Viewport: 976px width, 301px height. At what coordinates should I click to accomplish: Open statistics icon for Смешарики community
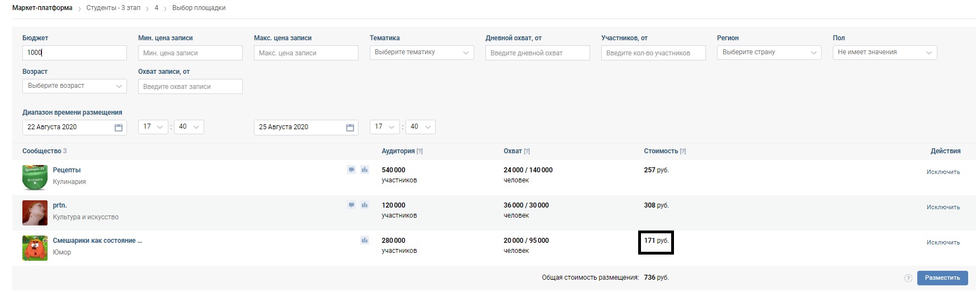(x=365, y=240)
